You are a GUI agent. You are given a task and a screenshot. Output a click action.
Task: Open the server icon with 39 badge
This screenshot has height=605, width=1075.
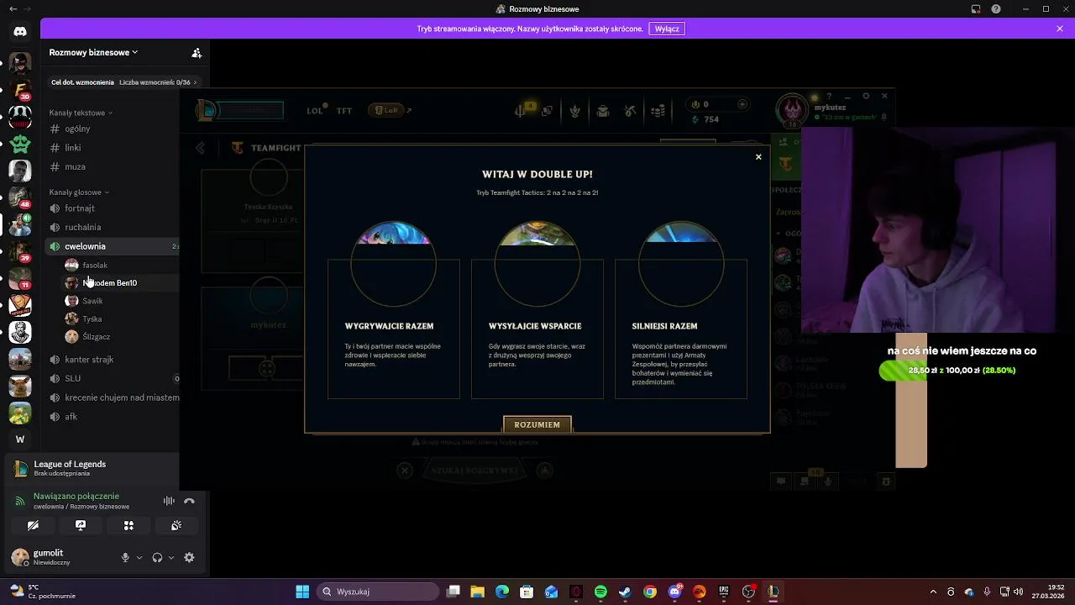click(20, 251)
